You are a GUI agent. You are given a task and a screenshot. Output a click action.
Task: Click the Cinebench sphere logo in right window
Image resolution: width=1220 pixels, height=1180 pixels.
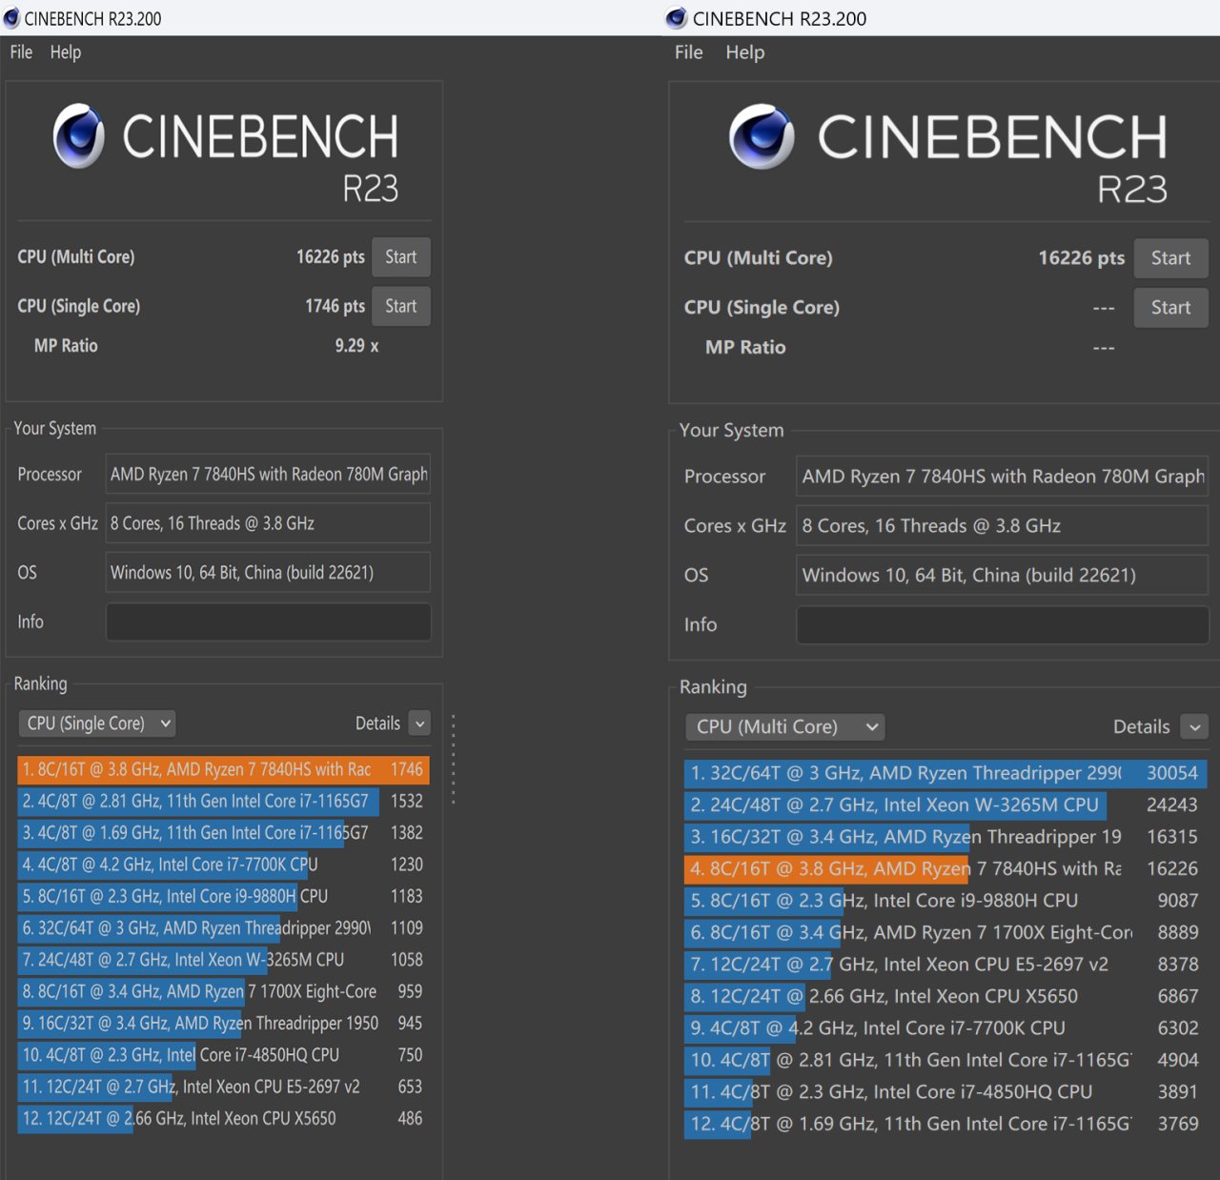point(762,136)
